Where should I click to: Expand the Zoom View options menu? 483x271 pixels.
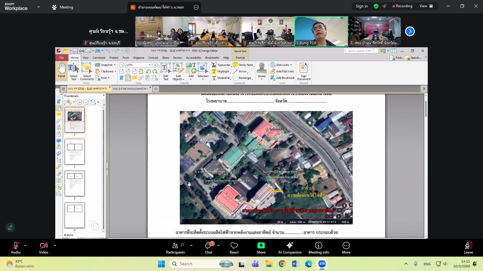426,6
